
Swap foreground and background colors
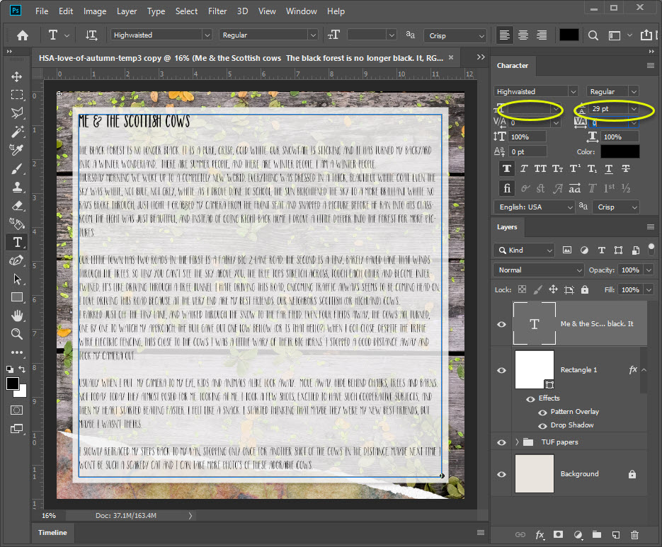pos(23,369)
